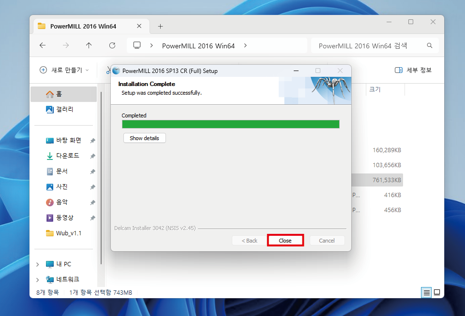
Task: Click the search magnifier icon
Action: click(429, 45)
